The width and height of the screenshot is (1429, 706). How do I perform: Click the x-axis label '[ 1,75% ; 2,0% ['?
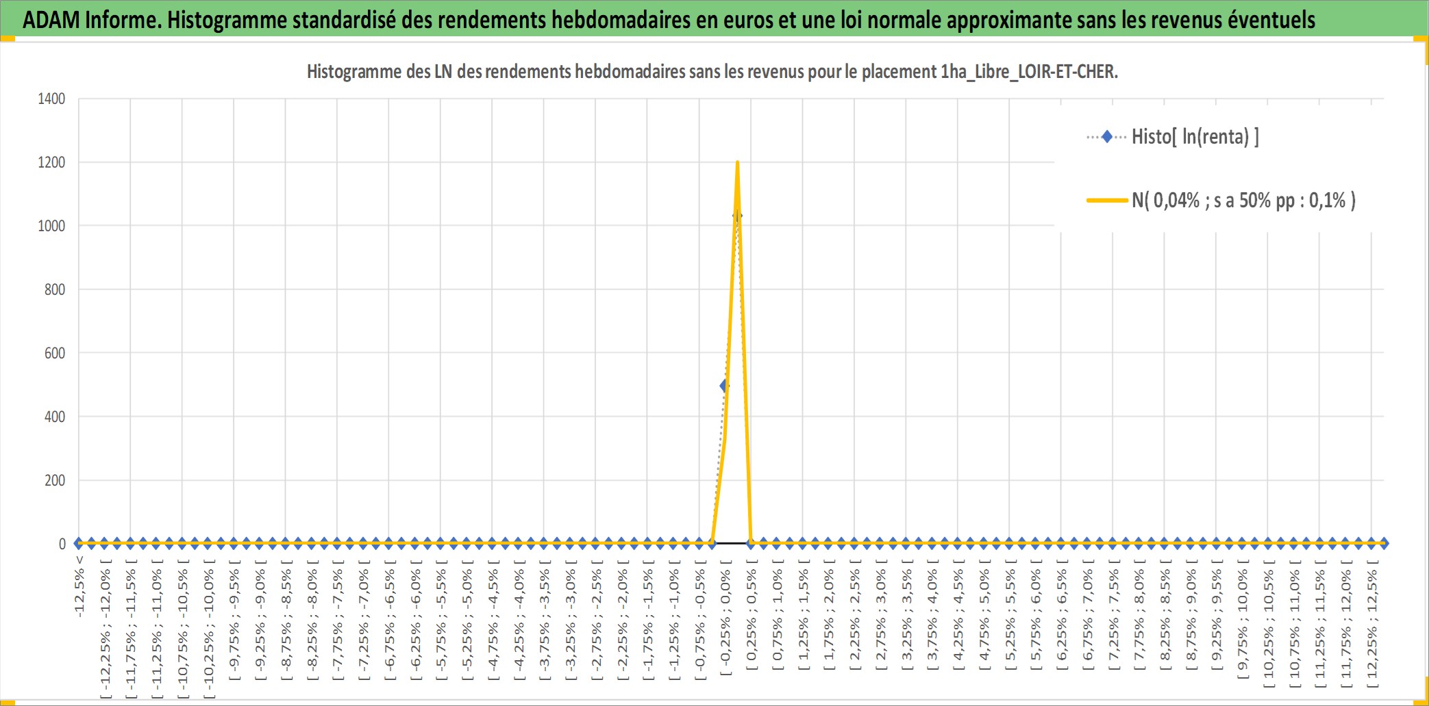(x=829, y=615)
